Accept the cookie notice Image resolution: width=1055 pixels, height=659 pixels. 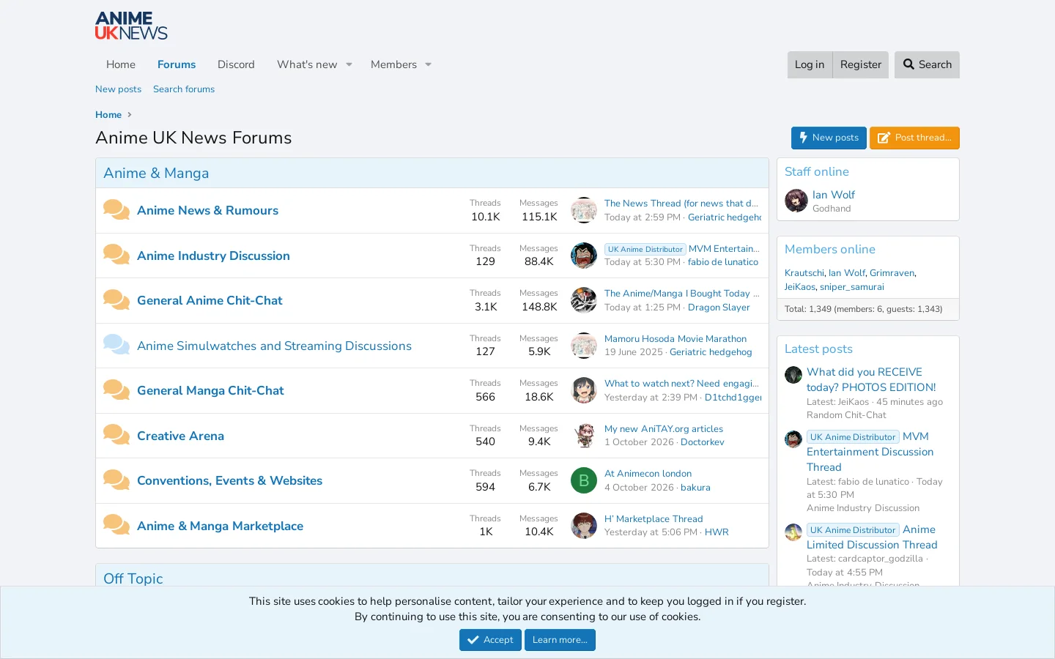(490, 640)
